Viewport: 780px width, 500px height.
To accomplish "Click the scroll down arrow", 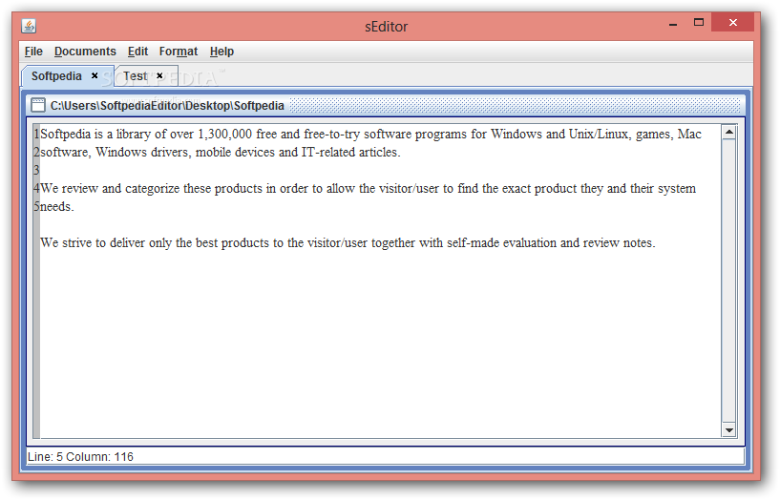I will point(729,430).
